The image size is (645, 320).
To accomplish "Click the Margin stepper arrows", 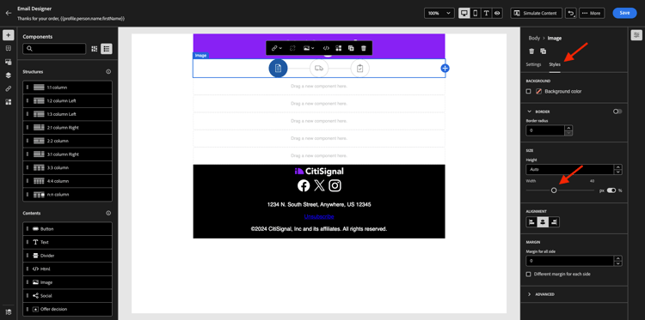I will (617, 261).
